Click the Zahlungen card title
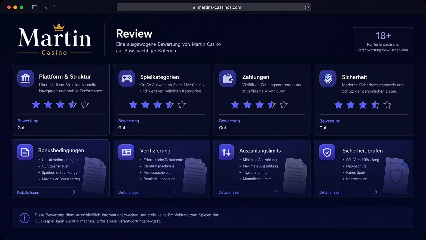This screenshot has height=240, width=426. (256, 77)
